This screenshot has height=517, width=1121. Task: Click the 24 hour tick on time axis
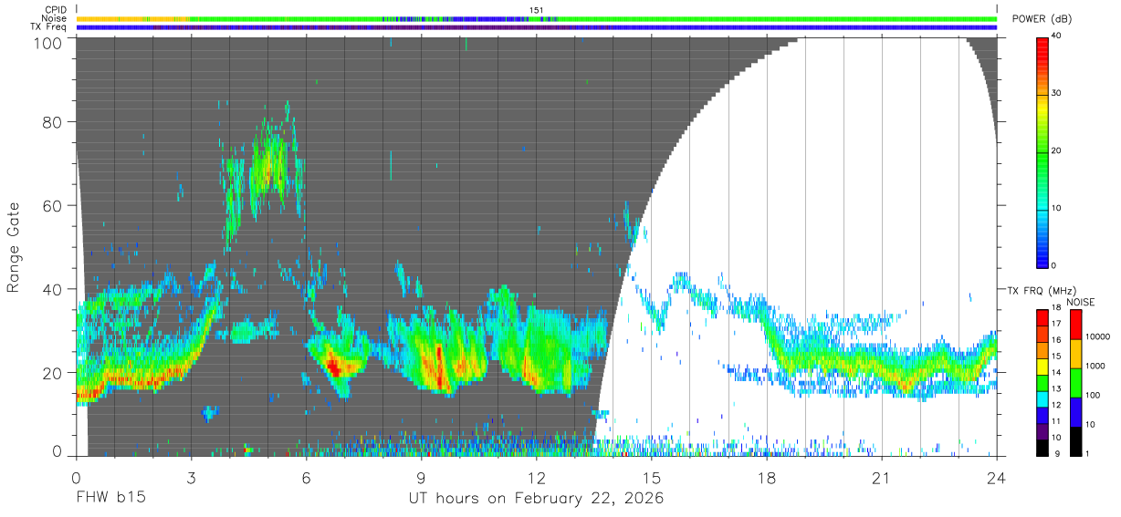pos(997,478)
